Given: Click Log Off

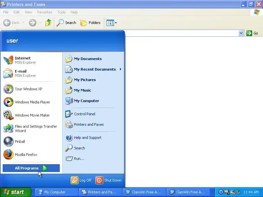Looking at the screenshot, I should tap(81, 180).
